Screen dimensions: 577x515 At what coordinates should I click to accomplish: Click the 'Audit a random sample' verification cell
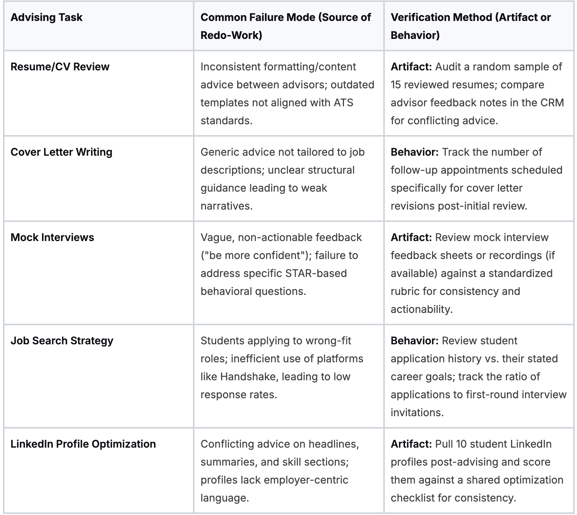[477, 94]
